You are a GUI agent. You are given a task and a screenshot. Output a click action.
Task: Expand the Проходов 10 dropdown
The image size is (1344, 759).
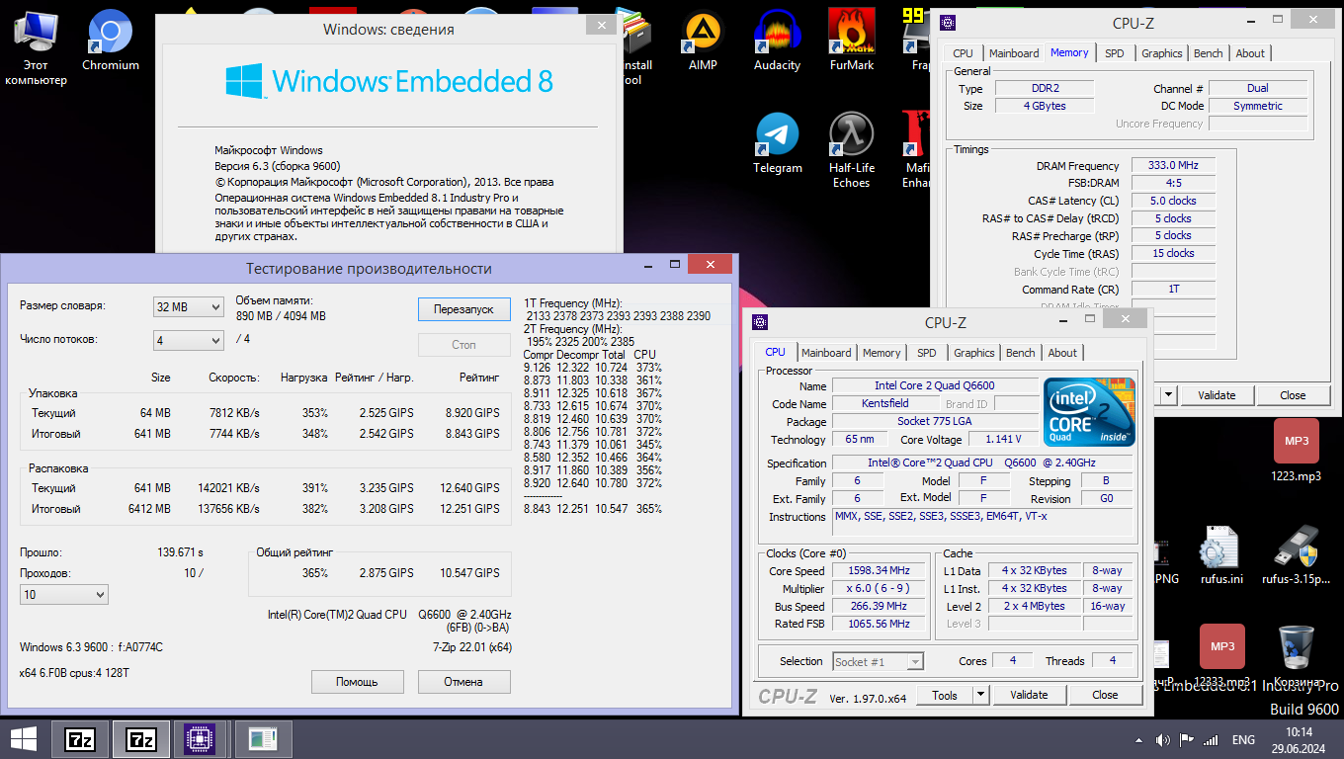[64, 595]
